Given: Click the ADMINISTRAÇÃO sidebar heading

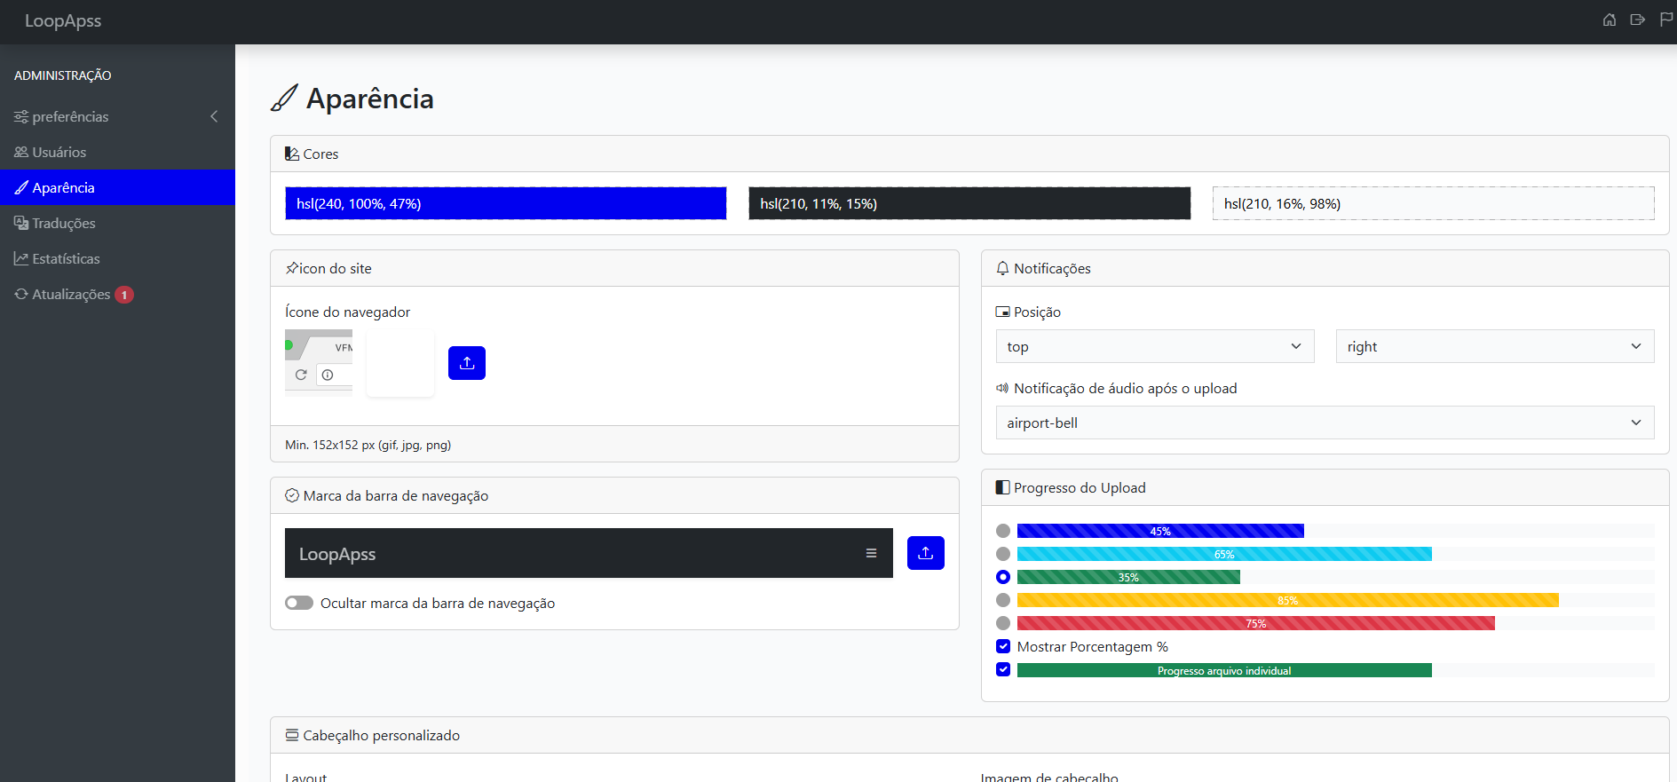Looking at the screenshot, I should click(x=63, y=75).
